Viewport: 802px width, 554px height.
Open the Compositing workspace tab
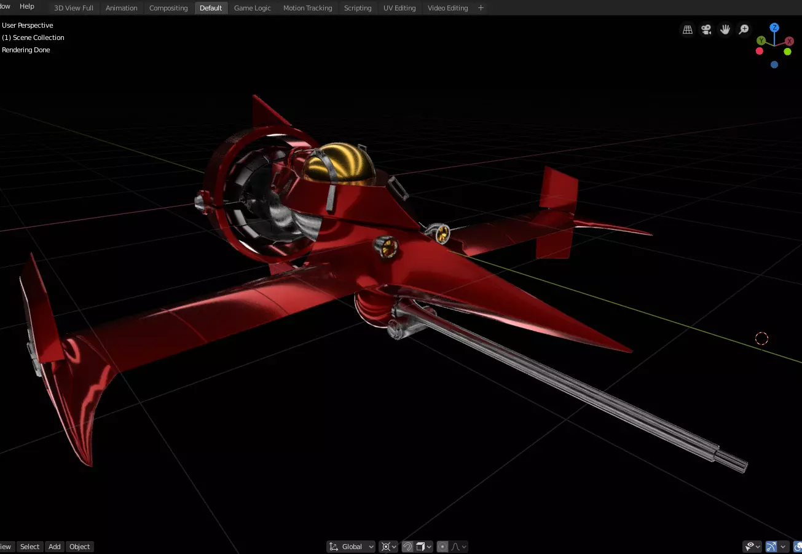[x=168, y=8]
